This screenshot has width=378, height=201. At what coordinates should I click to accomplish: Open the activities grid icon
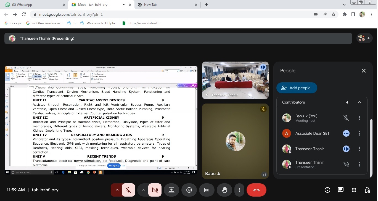click(354, 190)
